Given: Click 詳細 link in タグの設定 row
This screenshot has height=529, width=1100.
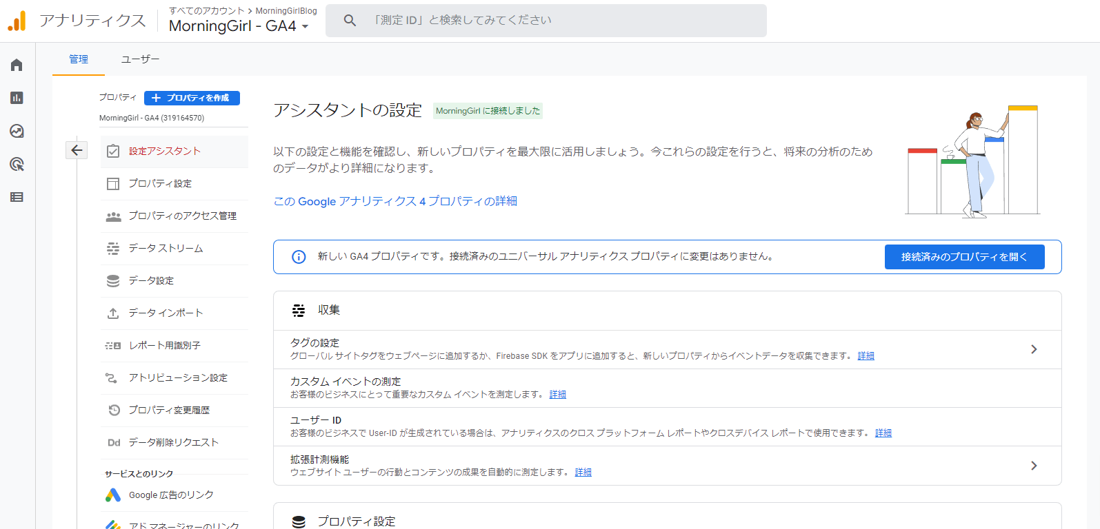Looking at the screenshot, I should 866,356.
